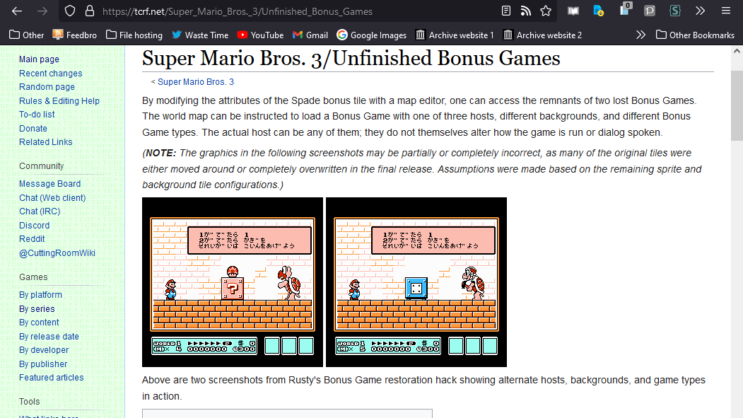Select the By platform games link

coord(40,295)
